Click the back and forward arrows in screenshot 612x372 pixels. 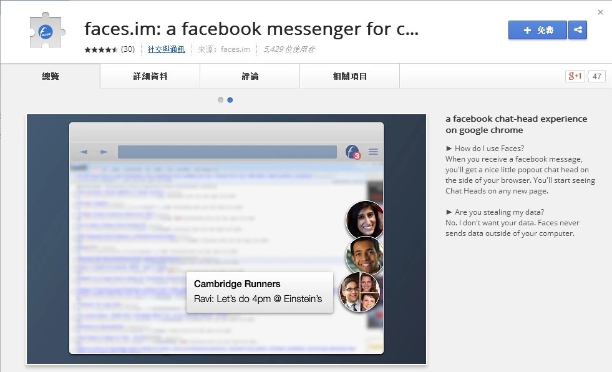(x=94, y=152)
